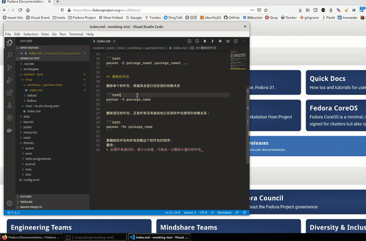Open the File menu
Viewport: 366px width, 241px height.
8,34
